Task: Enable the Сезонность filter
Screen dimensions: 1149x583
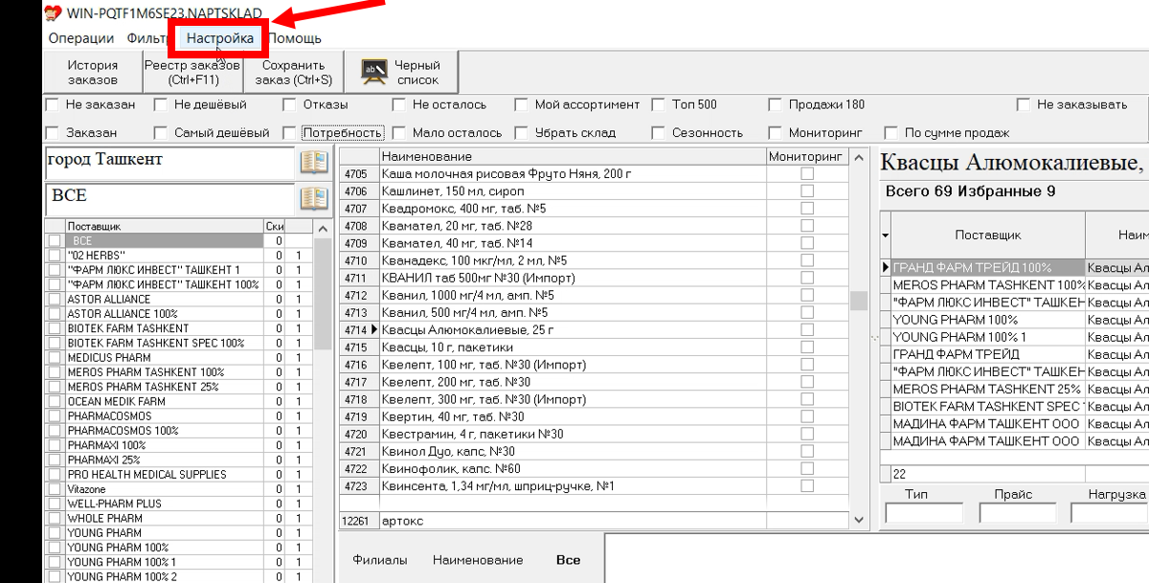Action: [658, 133]
